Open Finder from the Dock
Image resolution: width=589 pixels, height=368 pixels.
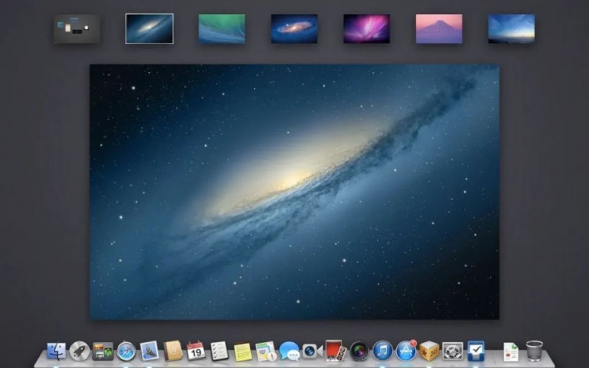(x=57, y=351)
